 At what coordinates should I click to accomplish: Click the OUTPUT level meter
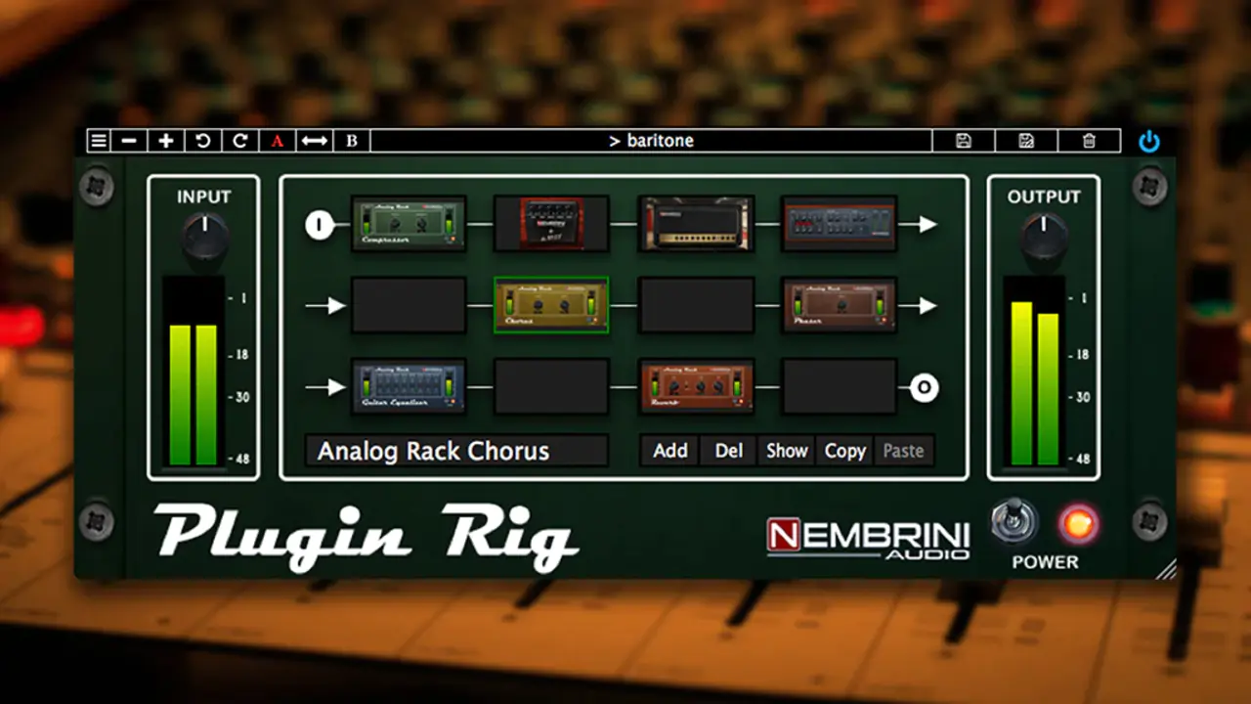pyautogui.click(x=1034, y=373)
